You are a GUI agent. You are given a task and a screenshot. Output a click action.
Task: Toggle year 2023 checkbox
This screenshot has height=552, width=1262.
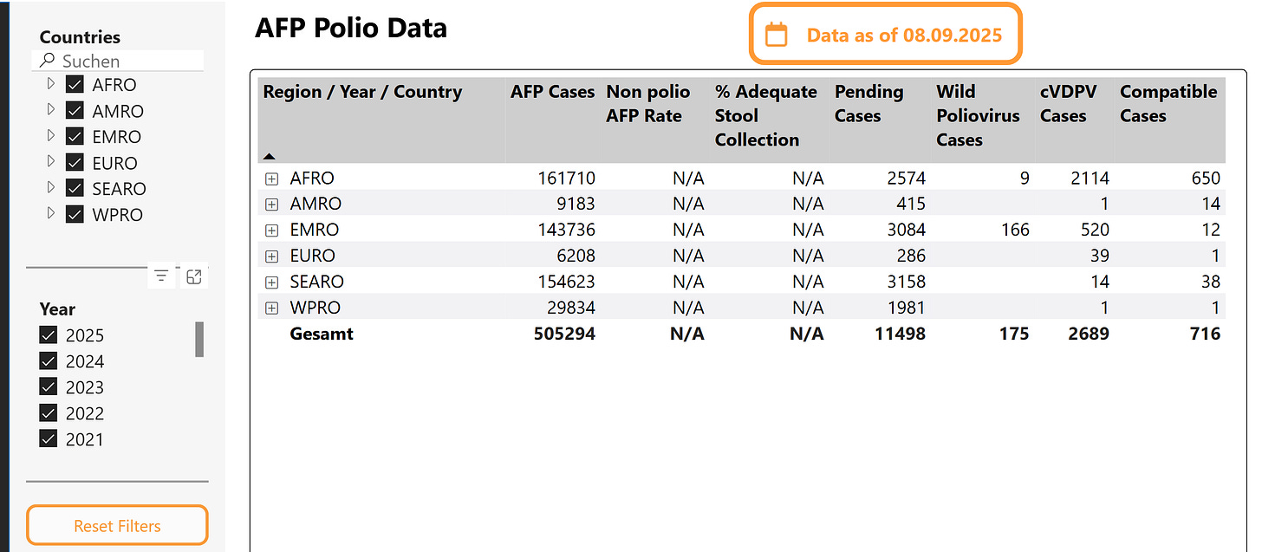49,387
